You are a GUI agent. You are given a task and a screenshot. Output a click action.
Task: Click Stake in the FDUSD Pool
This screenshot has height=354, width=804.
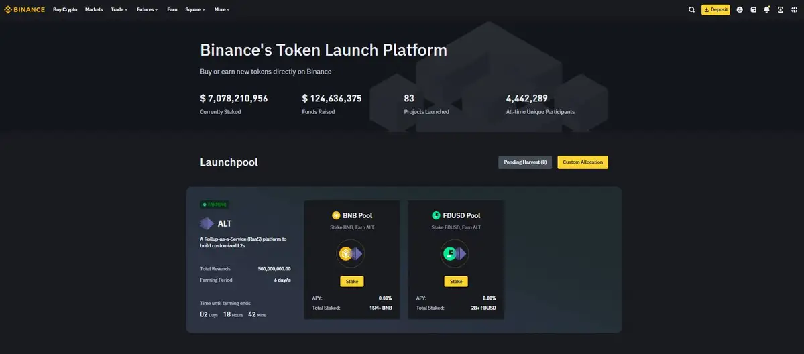456,282
